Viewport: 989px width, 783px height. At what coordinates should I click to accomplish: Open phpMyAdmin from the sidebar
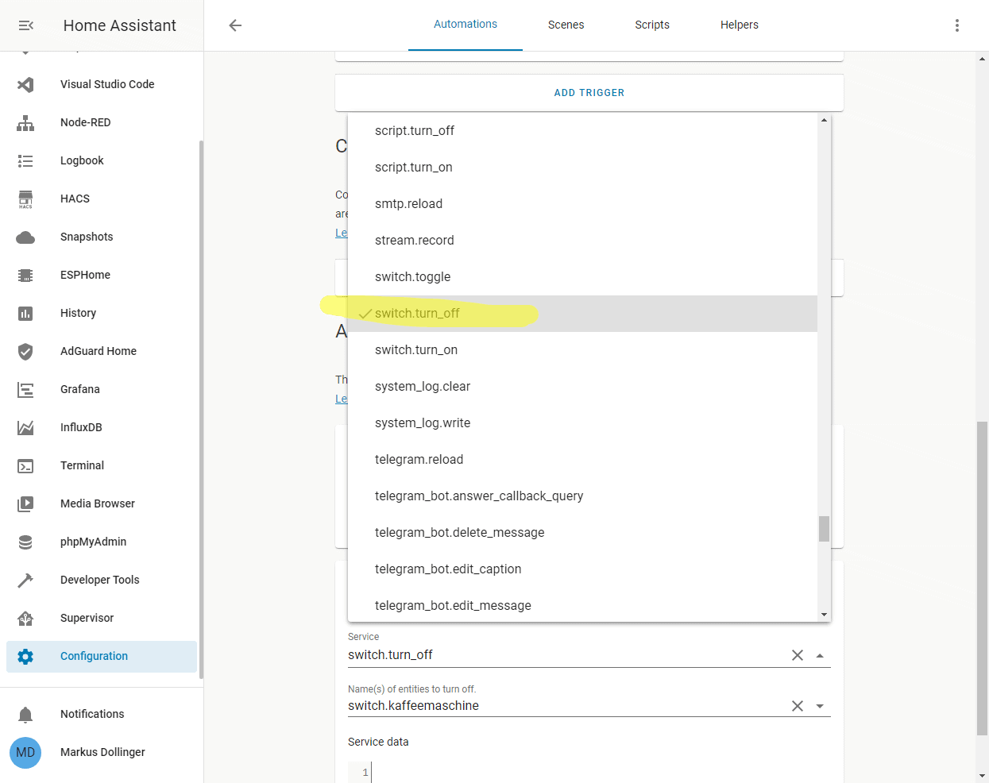(26, 542)
